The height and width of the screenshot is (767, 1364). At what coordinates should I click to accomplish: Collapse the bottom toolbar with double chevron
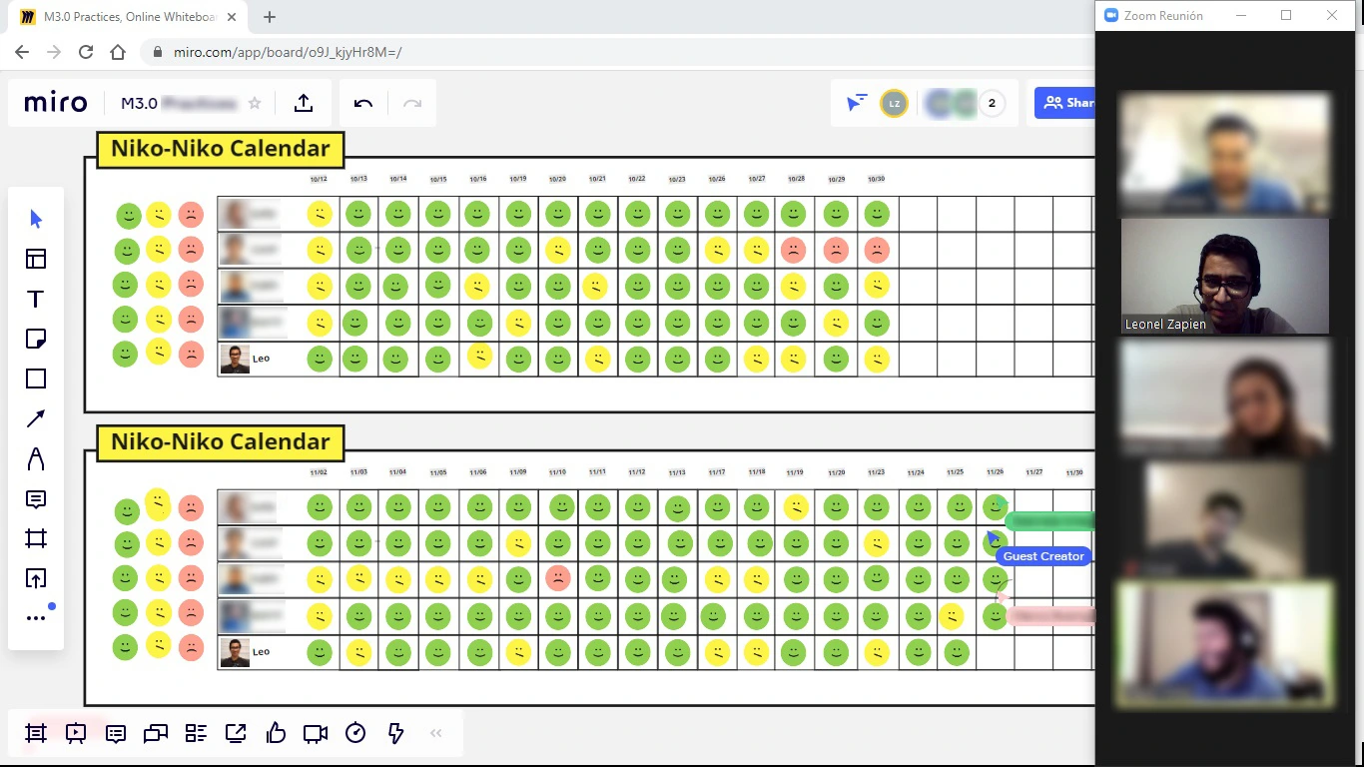click(x=435, y=733)
